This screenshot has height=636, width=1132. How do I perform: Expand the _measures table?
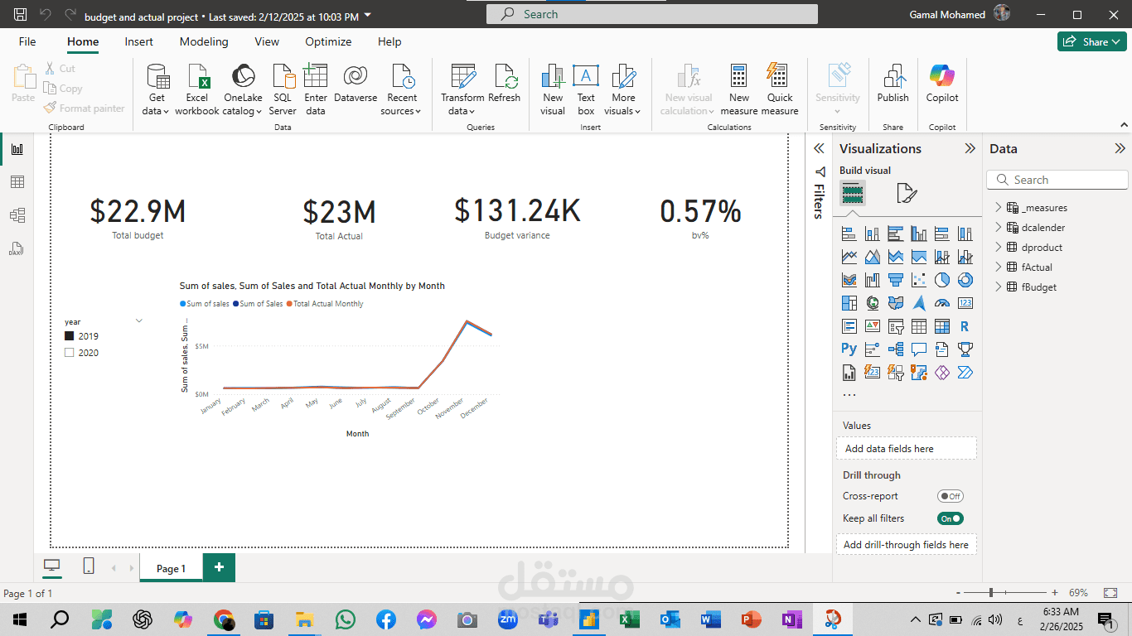coord(999,208)
